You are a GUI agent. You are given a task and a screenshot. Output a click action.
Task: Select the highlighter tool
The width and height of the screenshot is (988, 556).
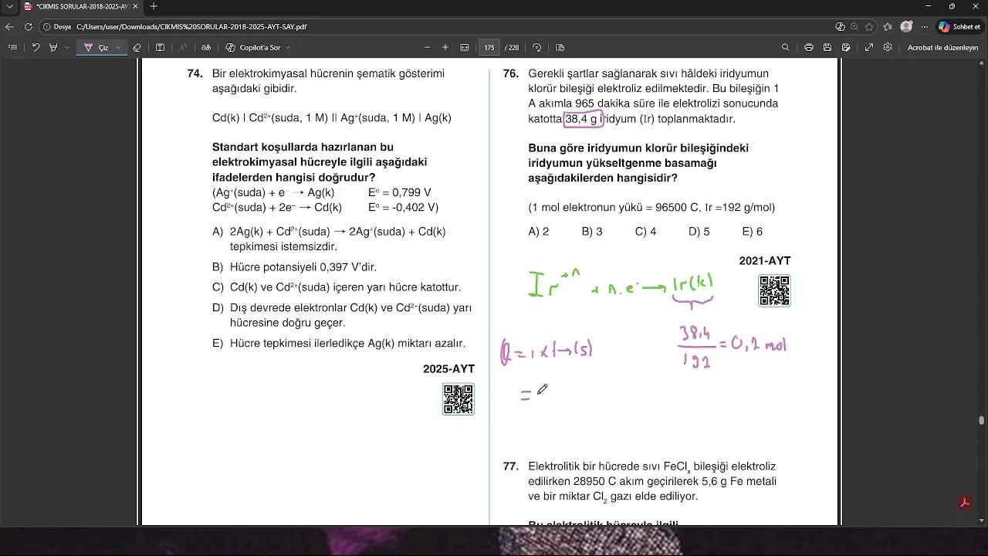(53, 47)
